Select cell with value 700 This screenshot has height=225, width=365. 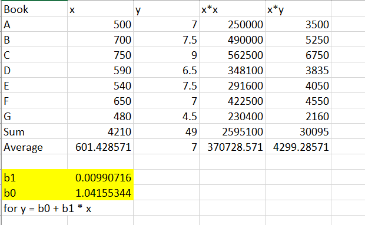coord(100,39)
